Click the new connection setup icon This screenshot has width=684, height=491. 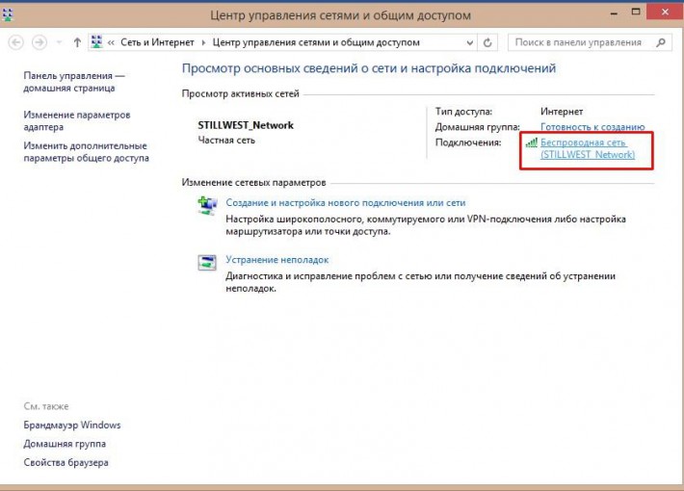click(x=207, y=205)
